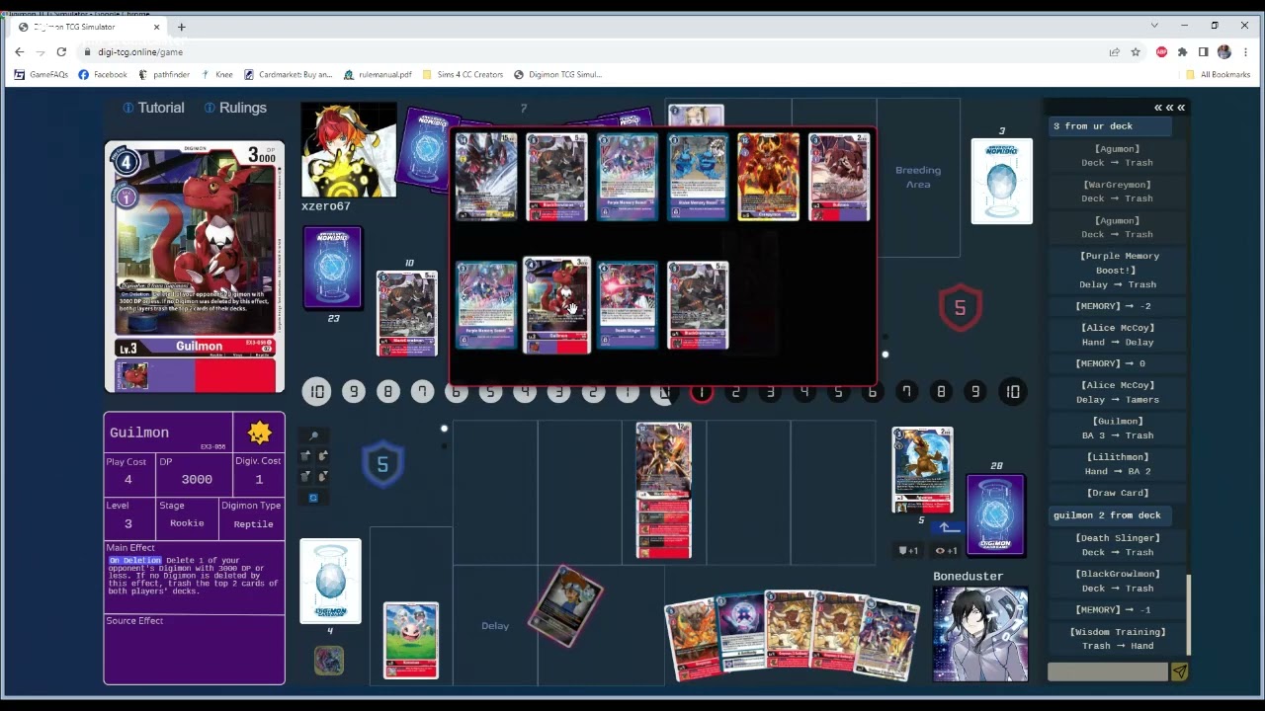Open the Facebook bookmark
Viewport: 1265px width, 711px height.
pos(103,74)
